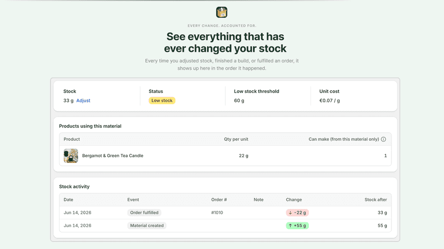Select the Bergamot & Green Tea Candle product name

tap(113, 155)
